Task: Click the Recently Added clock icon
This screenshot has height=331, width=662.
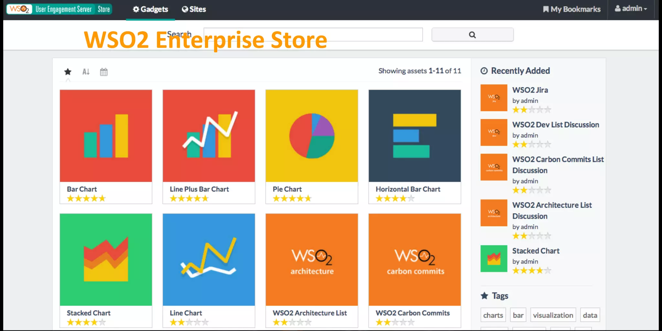Action: (x=484, y=71)
